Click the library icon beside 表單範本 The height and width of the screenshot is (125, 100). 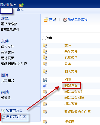[45, 58]
